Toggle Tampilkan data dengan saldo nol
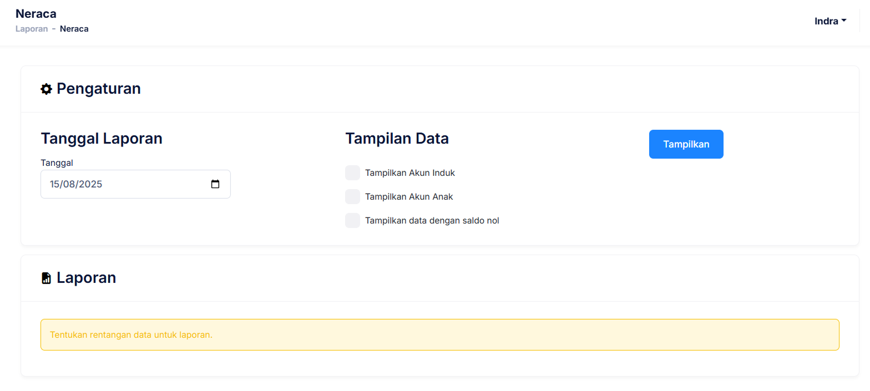Image resolution: width=870 pixels, height=391 pixels. pyautogui.click(x=352, y=220)
